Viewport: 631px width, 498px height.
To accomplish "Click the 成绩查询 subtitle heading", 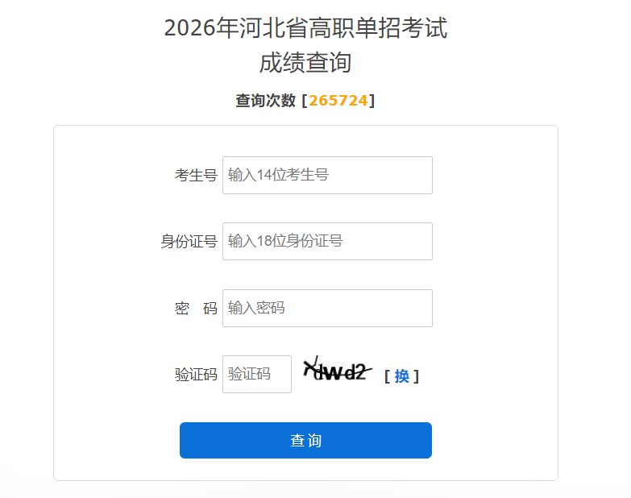I will click(x=305, y=63).
